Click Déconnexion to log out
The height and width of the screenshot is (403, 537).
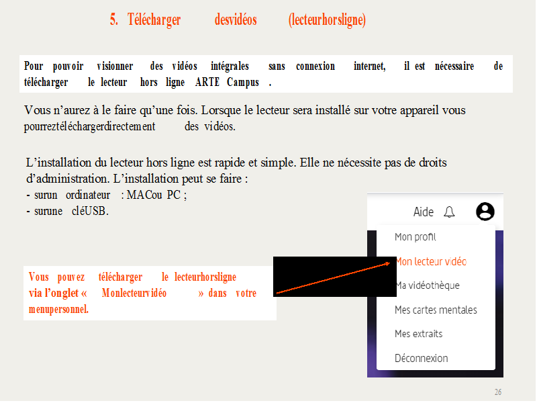coord(421,358)
